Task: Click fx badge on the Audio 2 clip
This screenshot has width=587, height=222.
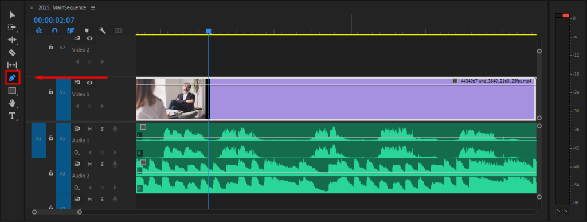Action: [143, 162]
